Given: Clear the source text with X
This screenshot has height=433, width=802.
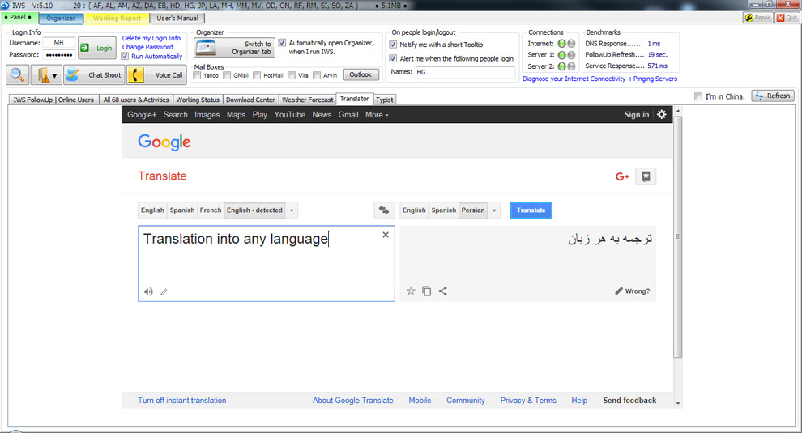Looking at the screenshot, I should (386, 235).
